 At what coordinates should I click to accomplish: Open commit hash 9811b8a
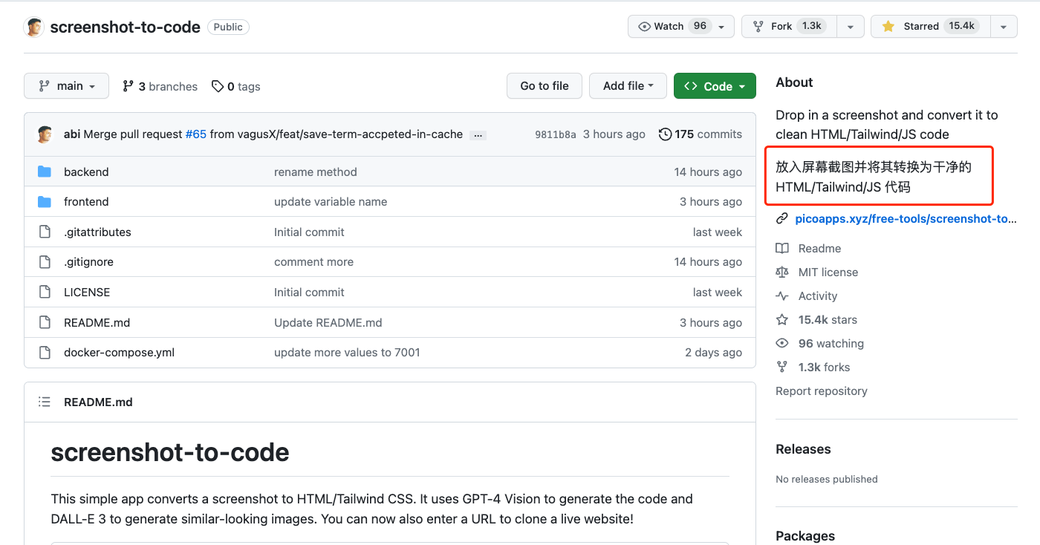(556, 134)
